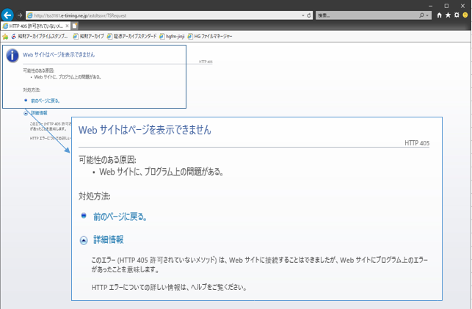Viewport: 472px width, 309px height.
Task: Click into the URL address field
Action: click(x=161, y=15)
